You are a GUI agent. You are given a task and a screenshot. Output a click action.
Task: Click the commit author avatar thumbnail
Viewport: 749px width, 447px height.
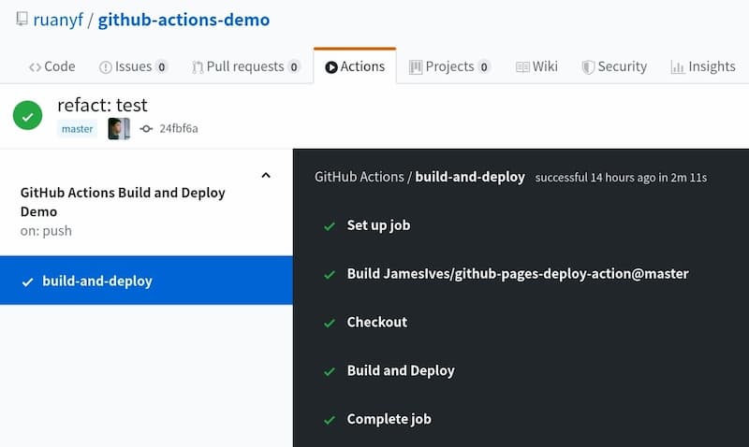[x=119, y=129]
